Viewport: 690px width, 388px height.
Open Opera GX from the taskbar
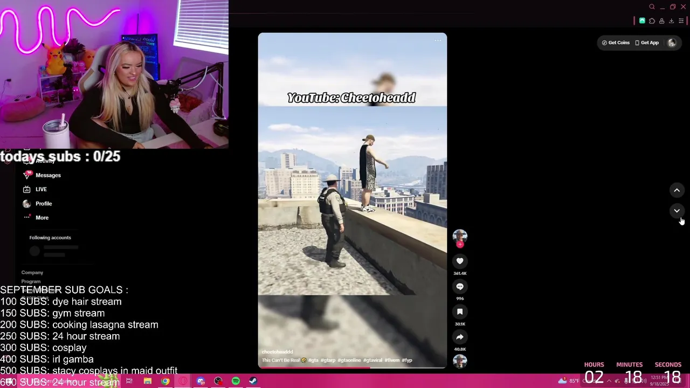(x=183, y=382)
